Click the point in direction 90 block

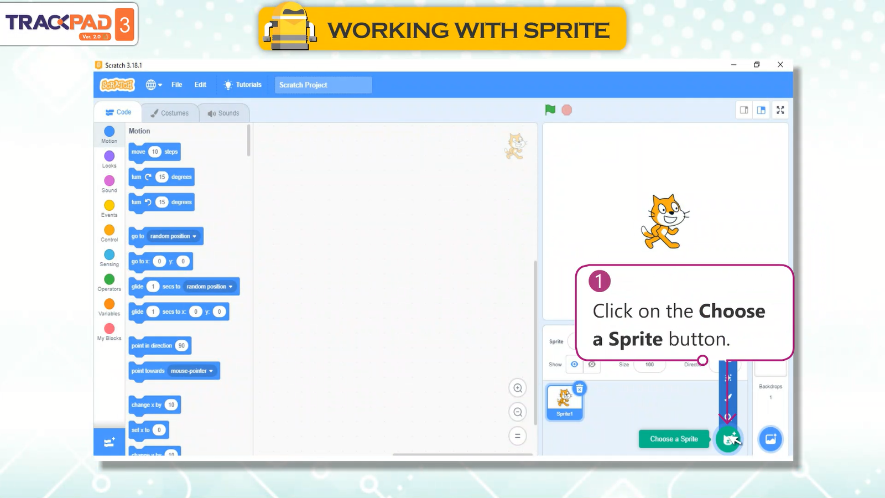tap(160, 346)
